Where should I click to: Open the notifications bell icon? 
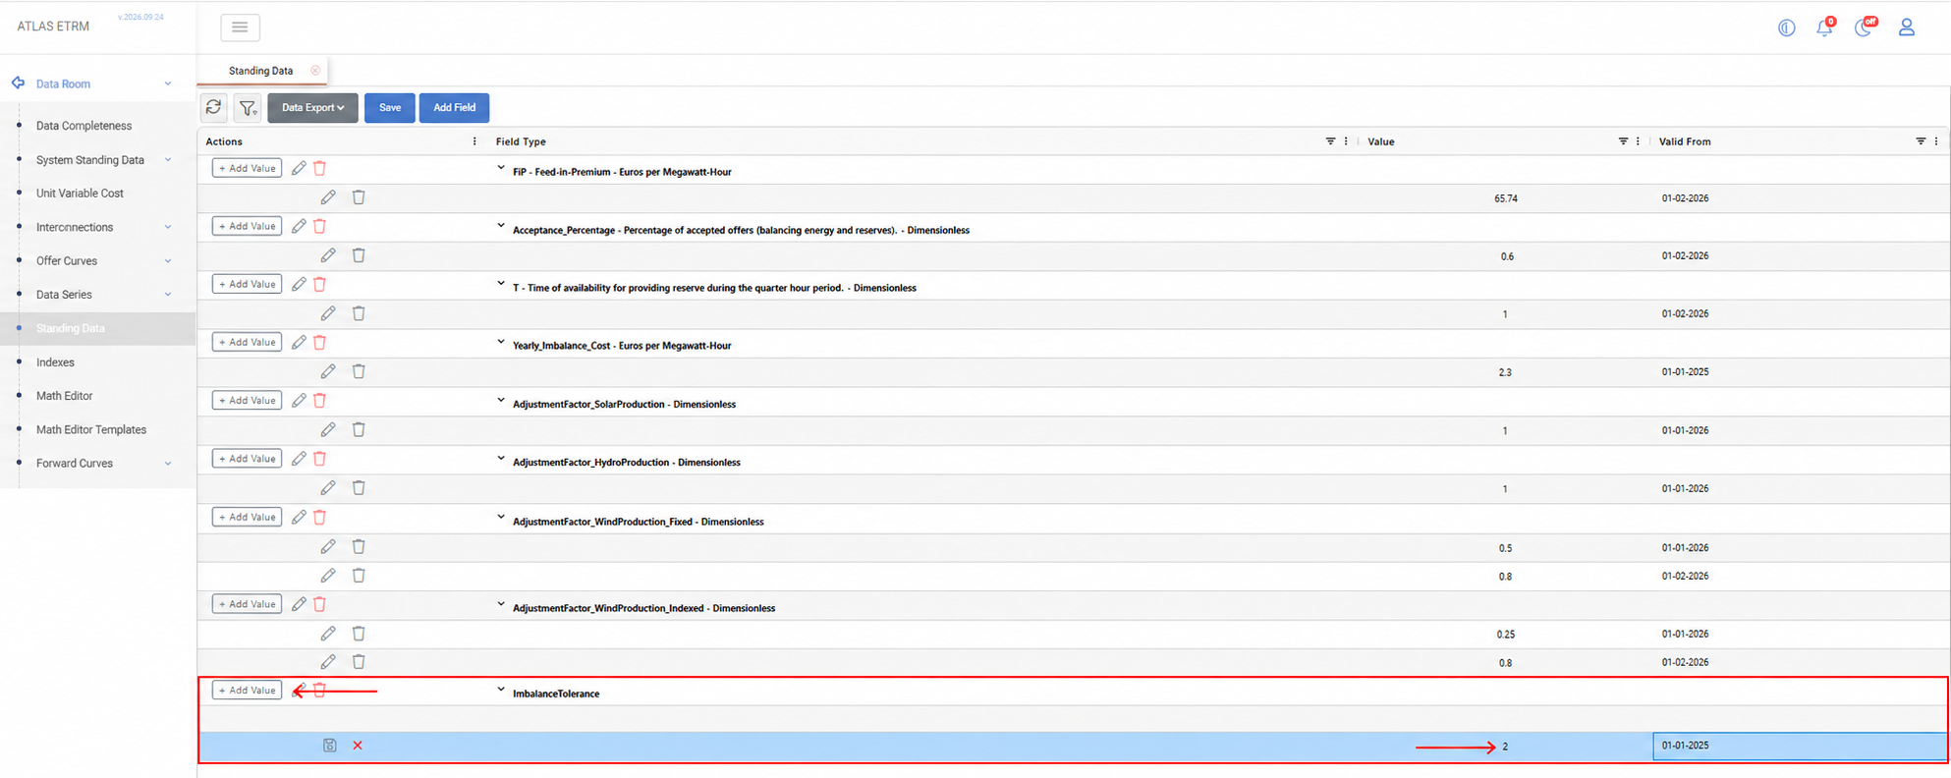1824,27
